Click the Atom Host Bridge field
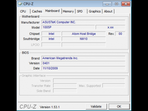The width and height of the screenshot is (148, 111). coord(84,34)
